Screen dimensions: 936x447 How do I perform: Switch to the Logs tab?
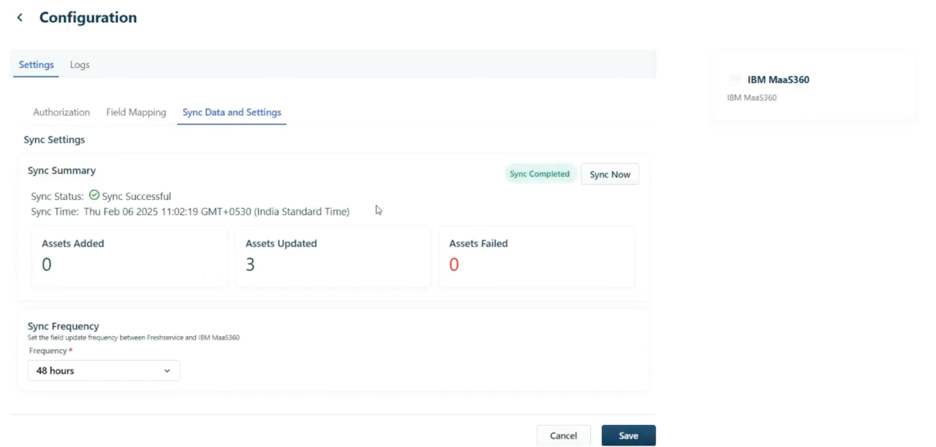point(80,64)
